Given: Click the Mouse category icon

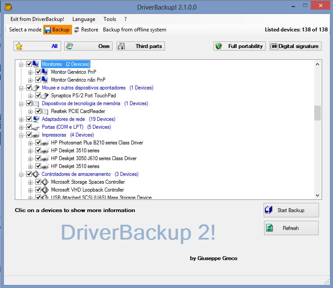Looking at the screenshot, I should point(36,88).
